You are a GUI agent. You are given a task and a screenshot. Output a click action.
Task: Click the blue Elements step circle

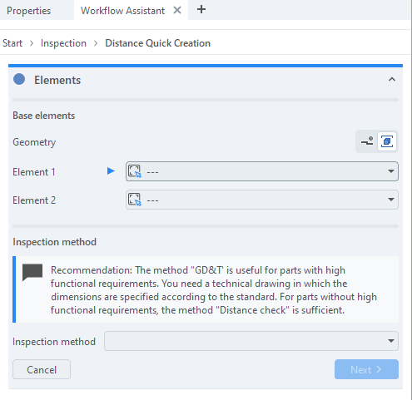tap(19, 80)
